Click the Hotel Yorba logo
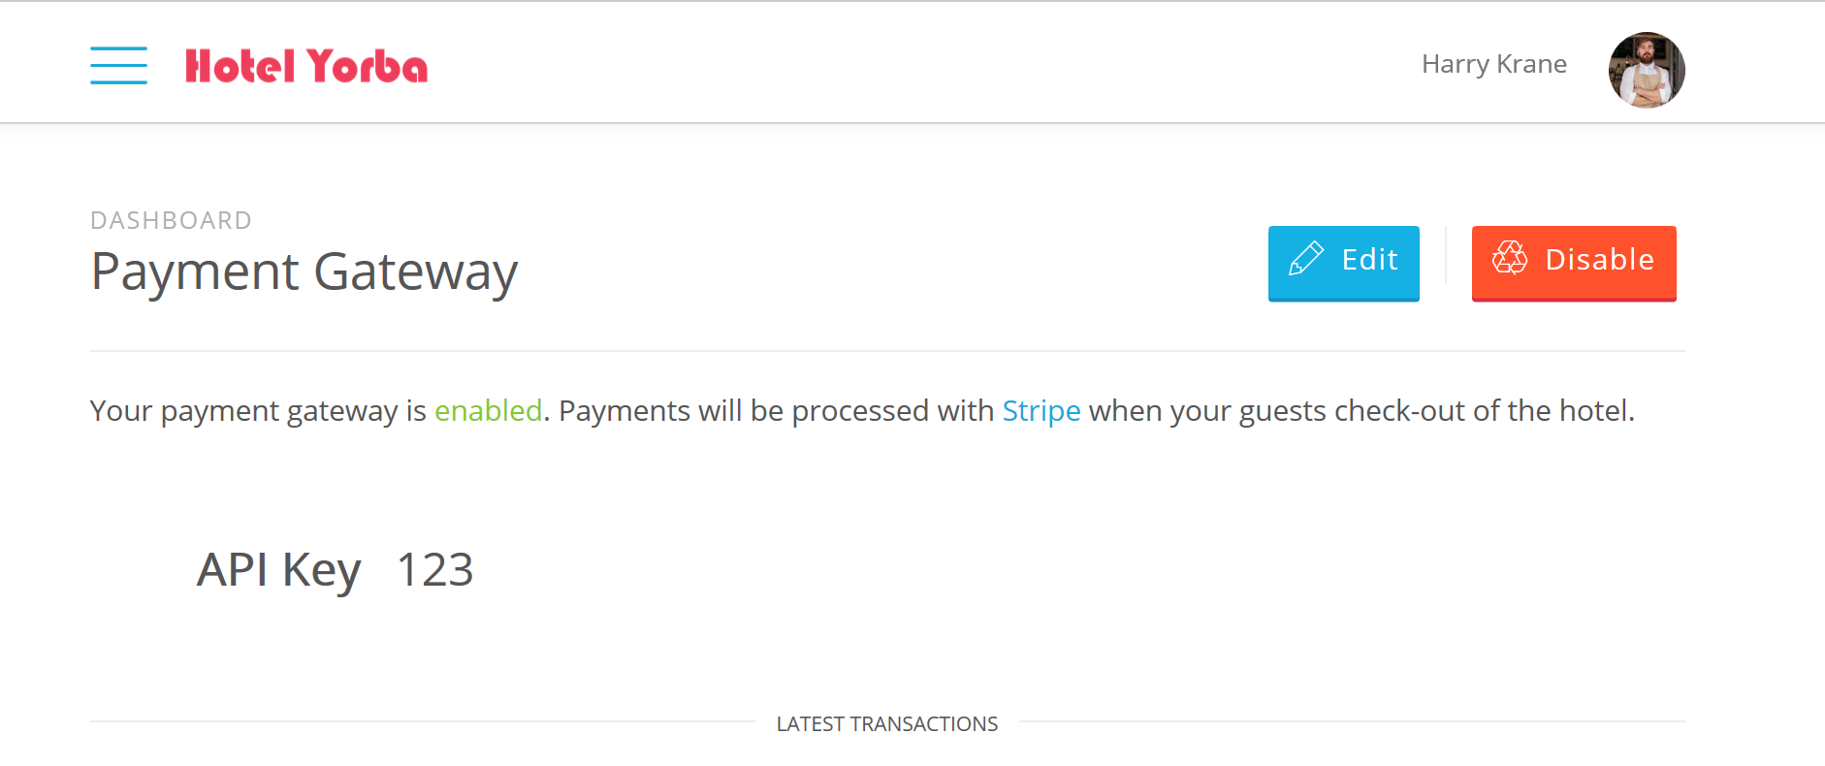The image size is (1825, 766). pyautogui.click(x=305, y=66)
